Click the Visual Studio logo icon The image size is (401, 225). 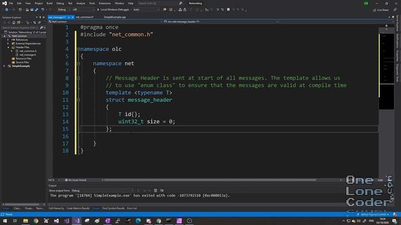[x=4, y=3]
